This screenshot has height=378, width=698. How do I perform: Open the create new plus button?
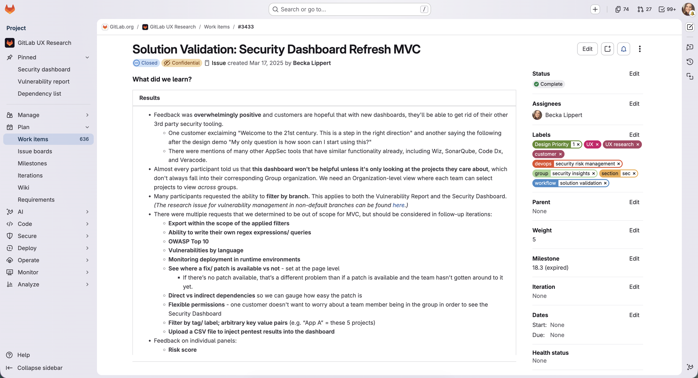595,9
